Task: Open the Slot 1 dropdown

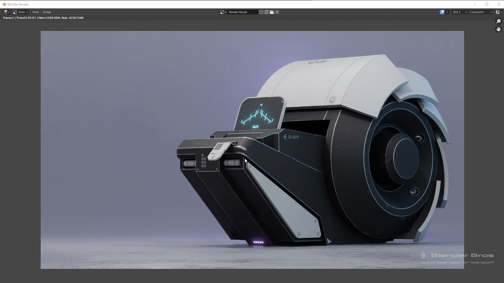Action: pos(460,12)
